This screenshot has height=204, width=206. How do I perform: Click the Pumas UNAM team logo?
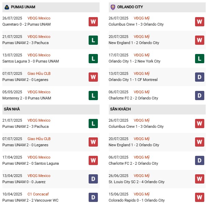7,7
